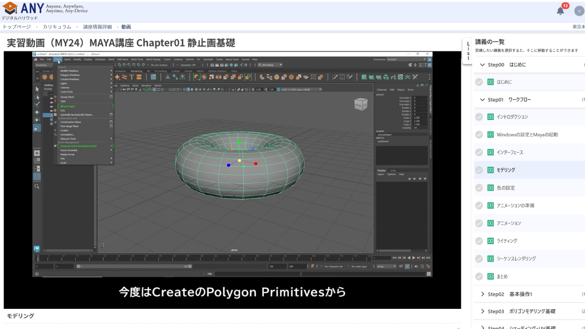The width and height of the screenshot is (585, 329).
Task: Click the Maya view cube in the viewport
Action: 361,104
